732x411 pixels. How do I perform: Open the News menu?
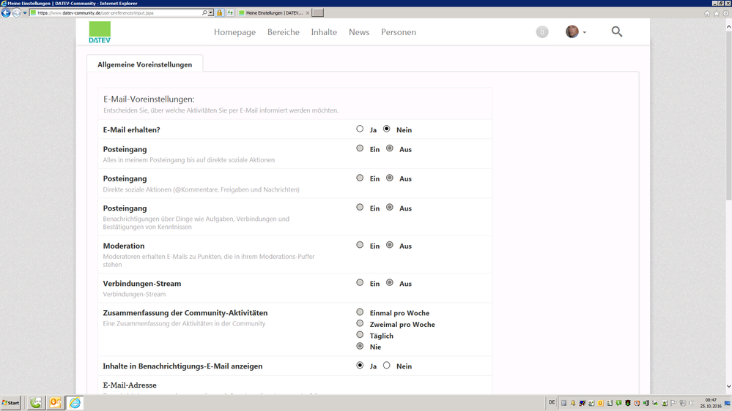click(359, 32)
